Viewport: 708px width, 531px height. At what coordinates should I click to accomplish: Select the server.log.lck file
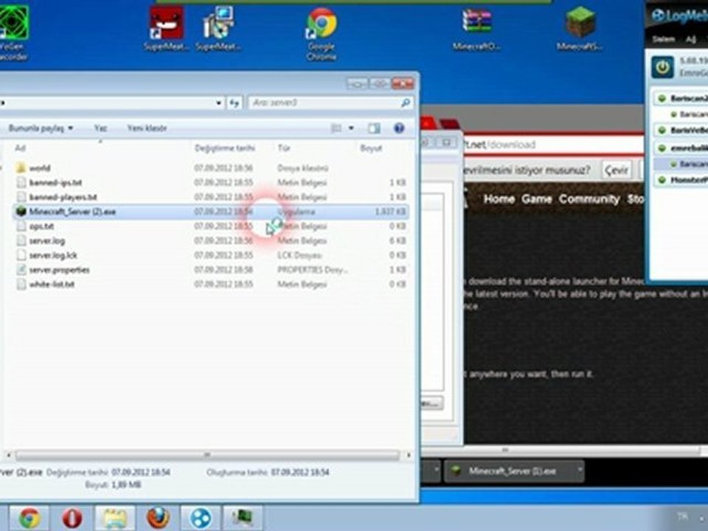click(210, 255)
